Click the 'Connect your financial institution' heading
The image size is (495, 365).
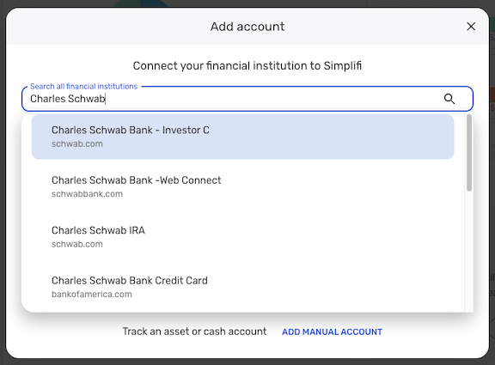(x=247, y=66)
